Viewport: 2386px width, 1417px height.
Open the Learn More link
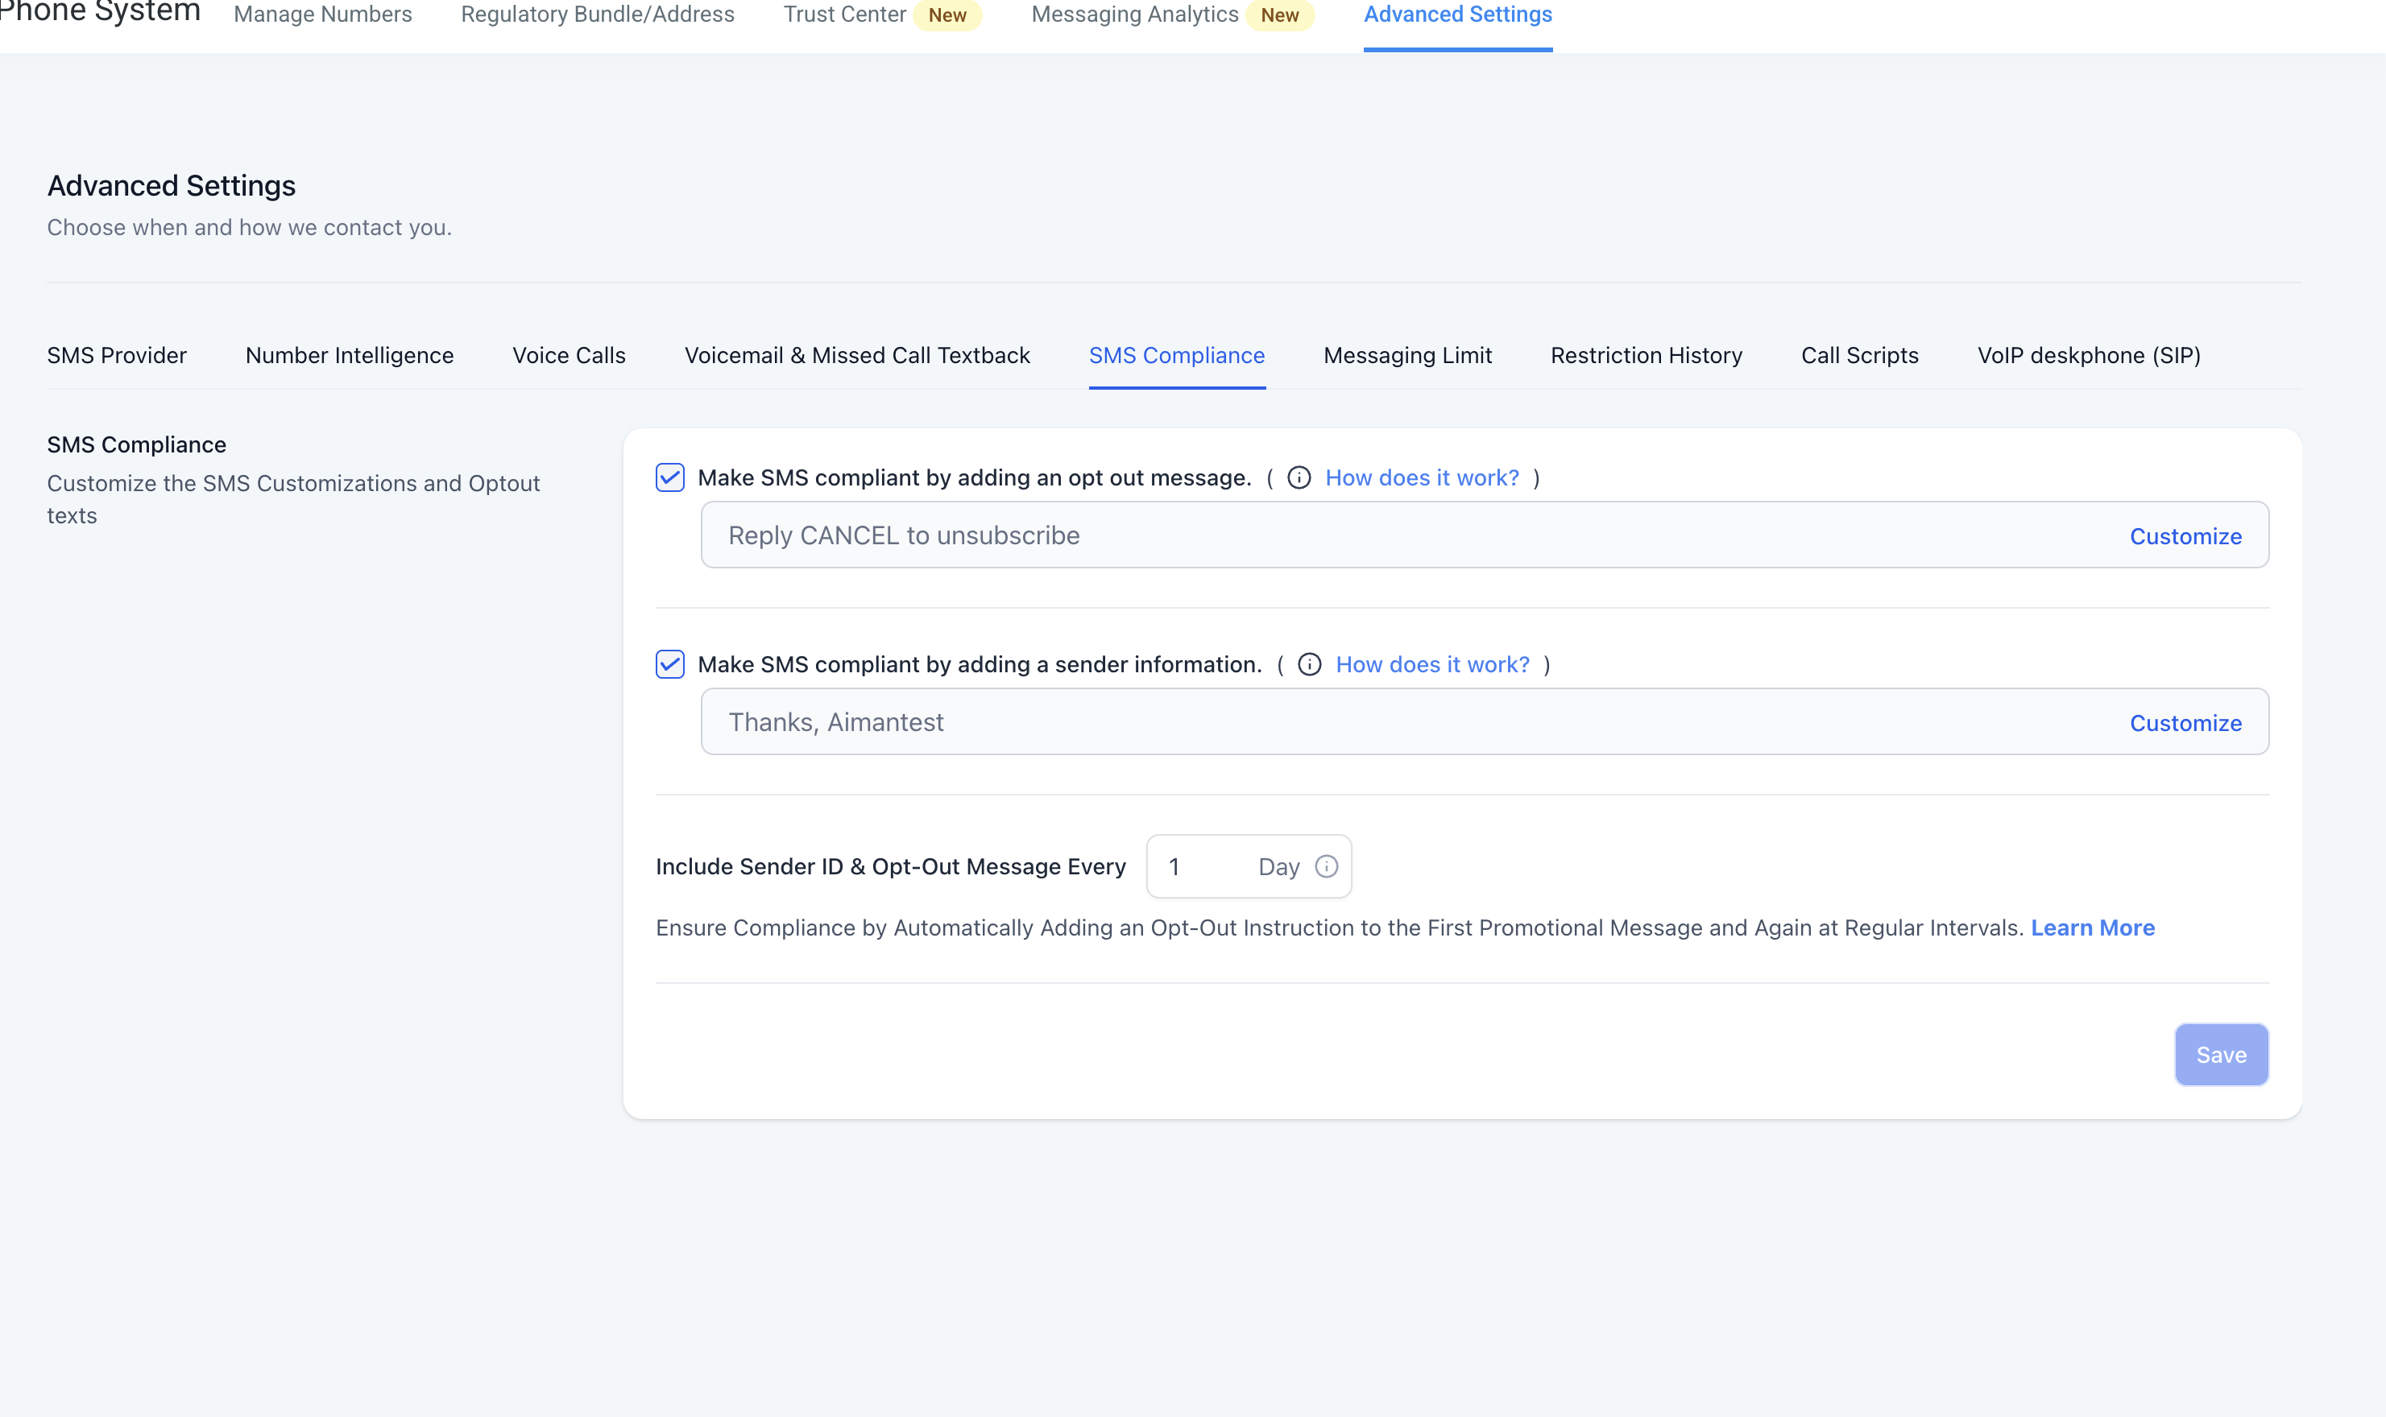pyautogui.click(x=2092, y=928)
